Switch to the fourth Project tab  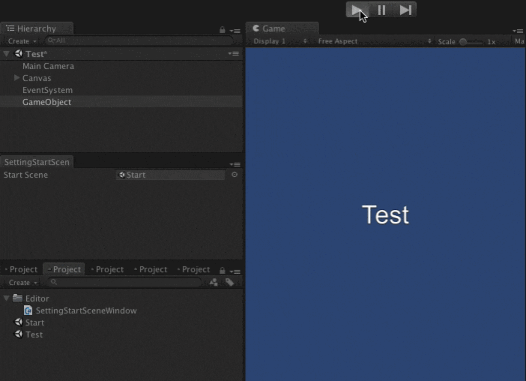coord(151,269)
